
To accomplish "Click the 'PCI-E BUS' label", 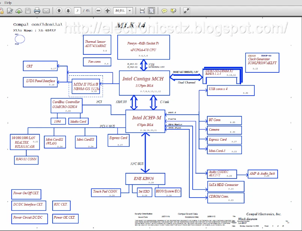I will [x=107, y=126].
